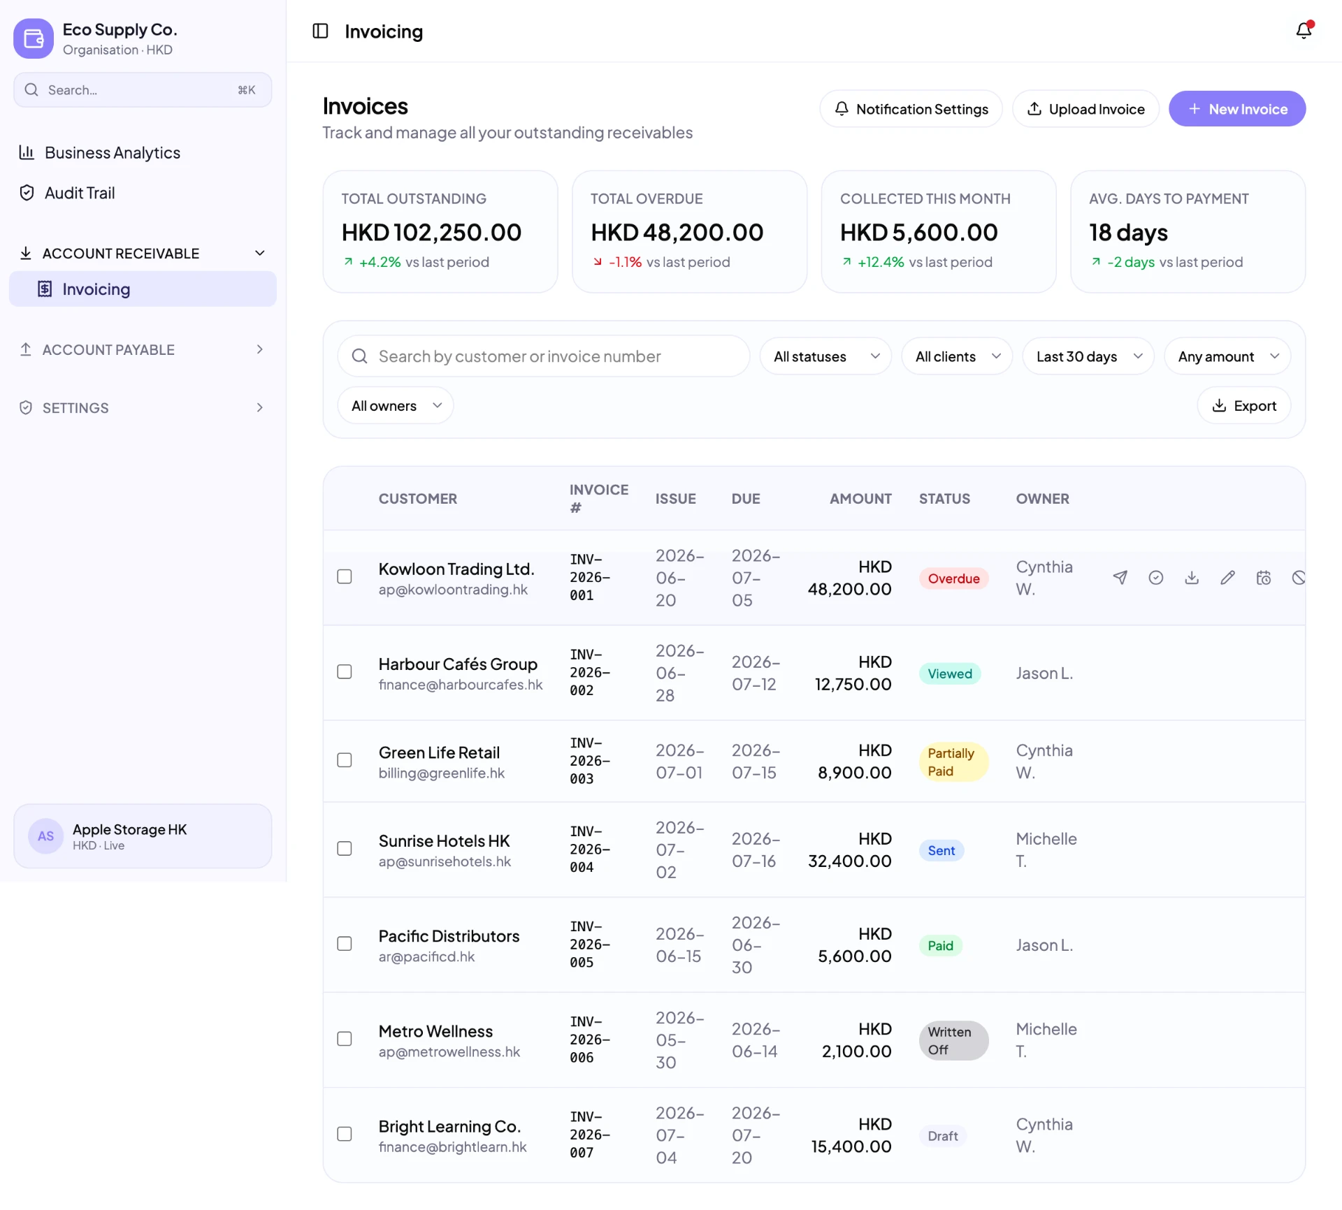Select the Kowloon Trading Ltd. checkbox
The width and height of the screenshot is (1342, 1210).
345,576
